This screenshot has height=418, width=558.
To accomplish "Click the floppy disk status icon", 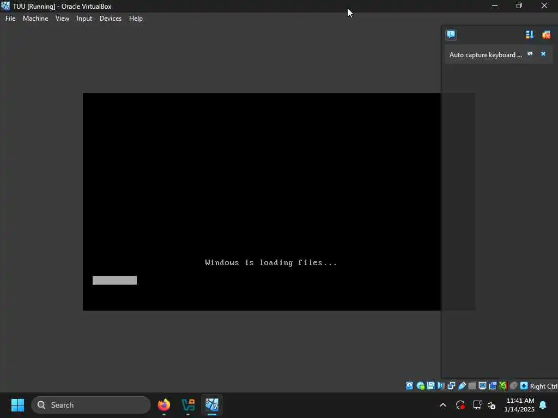I will [x=430, y=386].
